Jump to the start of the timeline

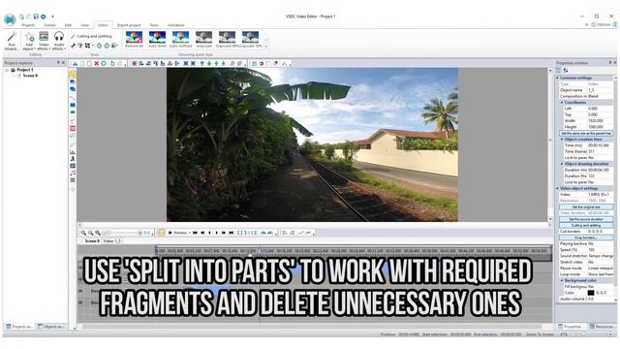pos(195,233)
